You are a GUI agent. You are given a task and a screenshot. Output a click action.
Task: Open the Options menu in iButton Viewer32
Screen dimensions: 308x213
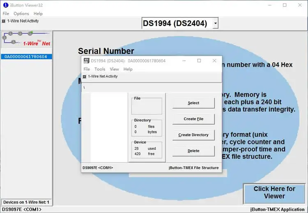(x=21, y=14)
